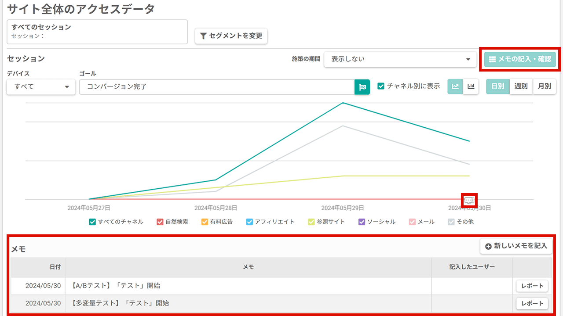Screen dimensions: 563x316
Task: Toggle 有料広告 legend checkbox
Action: point(205,222)
